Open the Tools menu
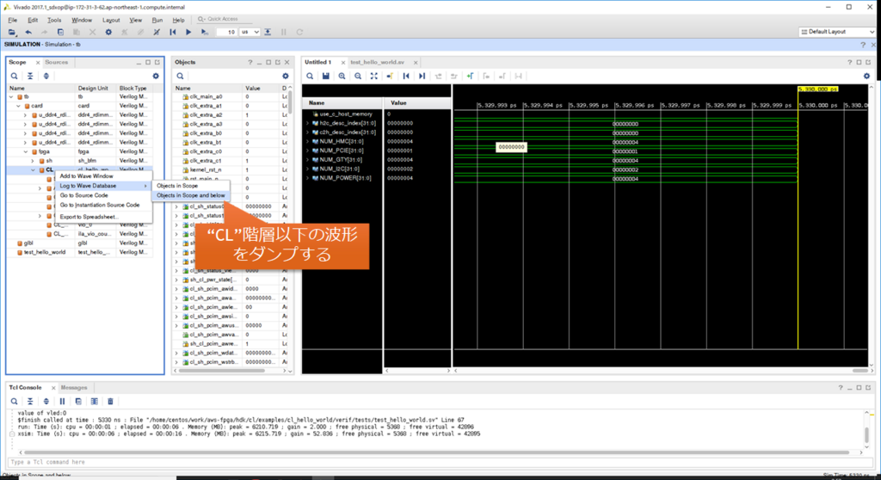The width and height of the screenshot is (881, 480). [x=54, y=21]
